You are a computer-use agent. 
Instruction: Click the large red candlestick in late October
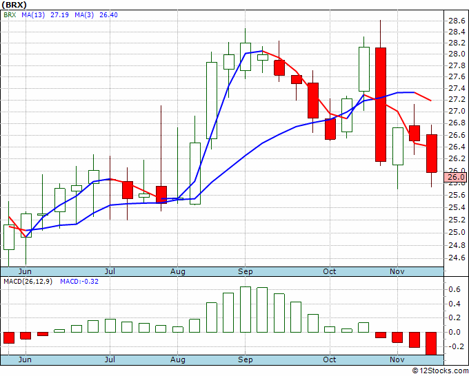click(x=381, y=105)
